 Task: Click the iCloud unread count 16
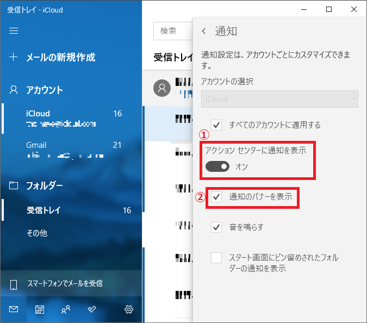(x=118, y=114)
